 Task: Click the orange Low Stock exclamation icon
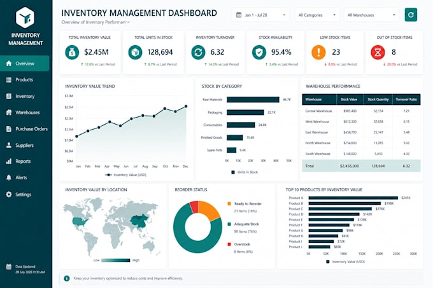click(x=318, y=52)
